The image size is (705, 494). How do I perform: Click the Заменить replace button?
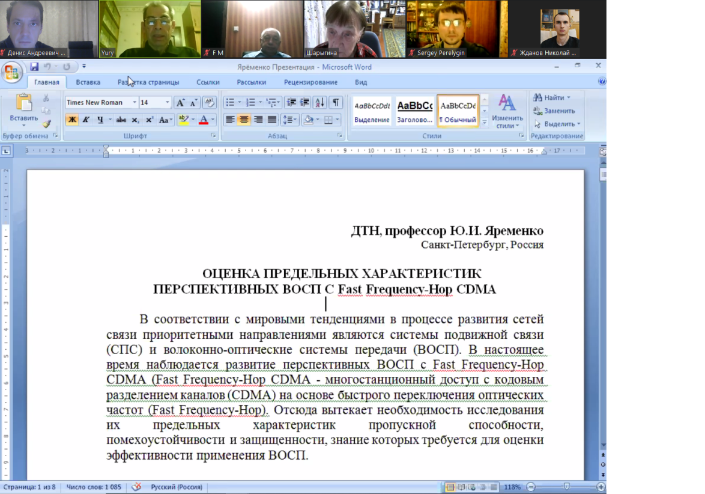click(x=554, y=111)
